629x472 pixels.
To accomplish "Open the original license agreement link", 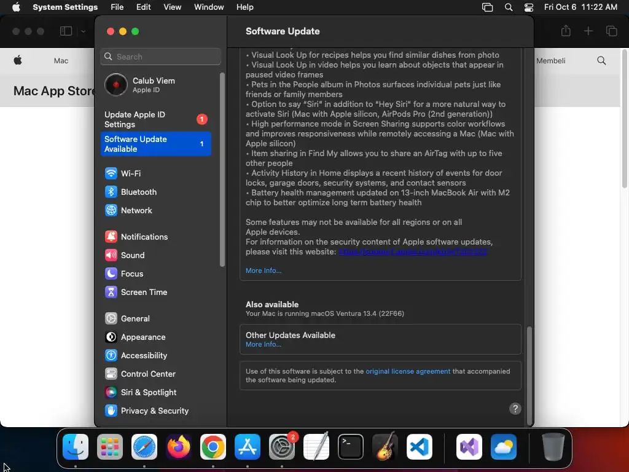I will (408, 371).
